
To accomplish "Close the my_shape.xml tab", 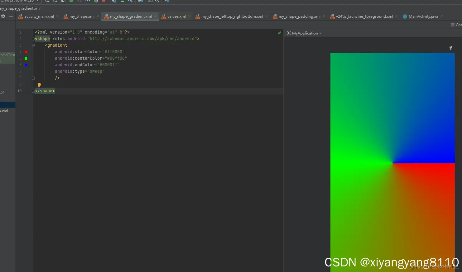I will [98, 16].
